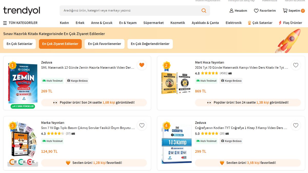
Task: Select the En Çok Değerlendirilenler tab
Action: pyautogui.click(x=150, y=44)
